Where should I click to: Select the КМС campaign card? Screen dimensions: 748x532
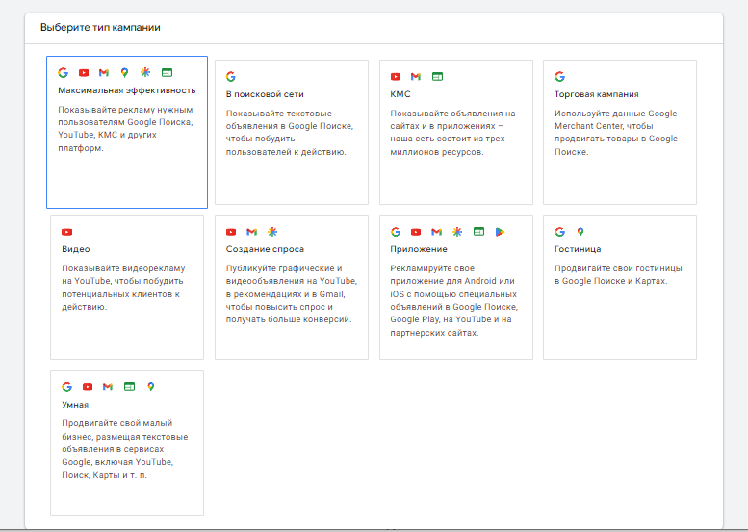pos(456,132)
